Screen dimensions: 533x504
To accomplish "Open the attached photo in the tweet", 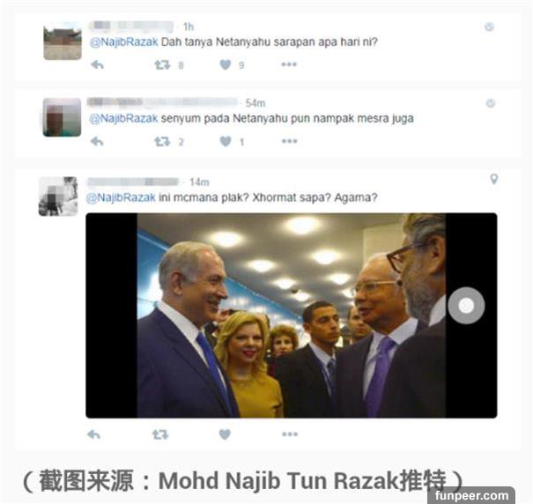I will [292, 315].
